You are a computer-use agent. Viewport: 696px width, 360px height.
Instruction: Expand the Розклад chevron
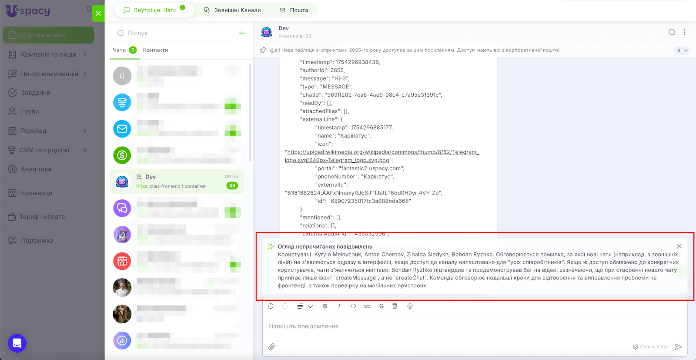pos(85,131)
